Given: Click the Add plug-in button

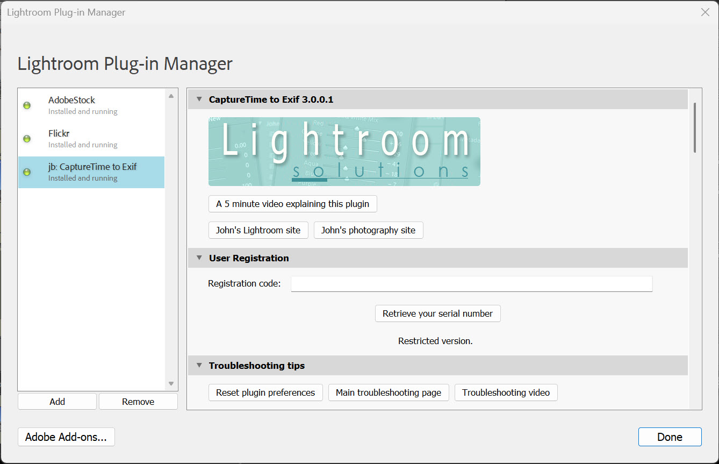Looking at the screenshot, I should coord(57,402).
